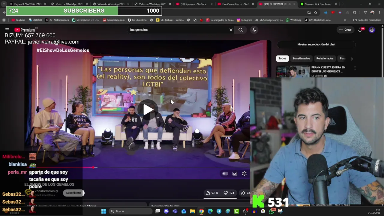Open CORREO bookmark

[35, 20]
